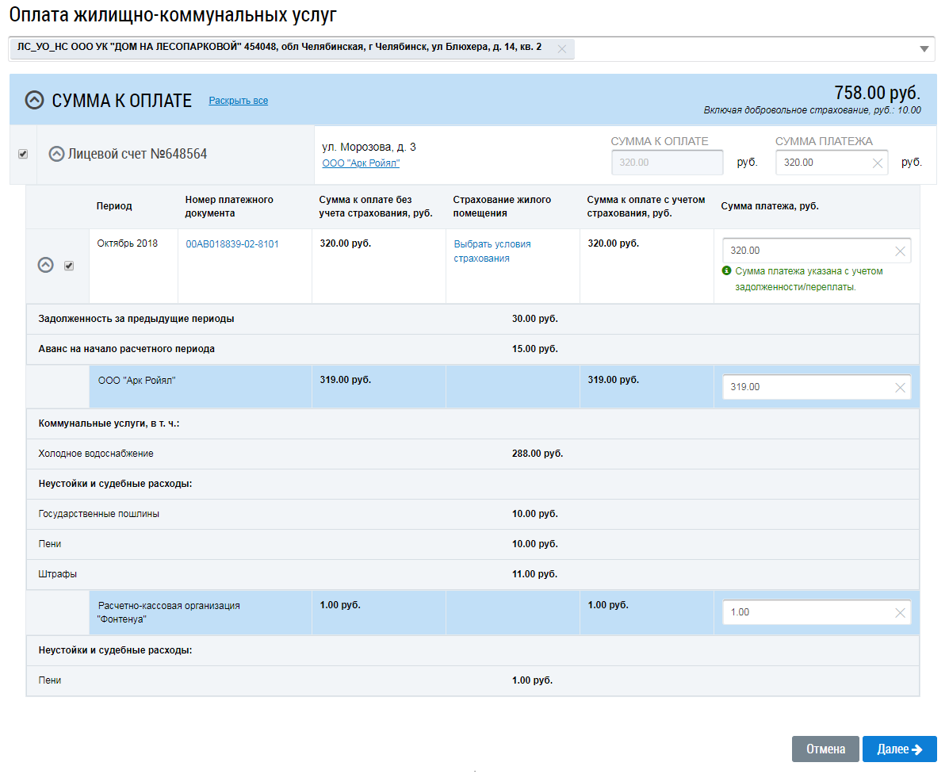Open the account address dropdown arrow

(924, 49)
